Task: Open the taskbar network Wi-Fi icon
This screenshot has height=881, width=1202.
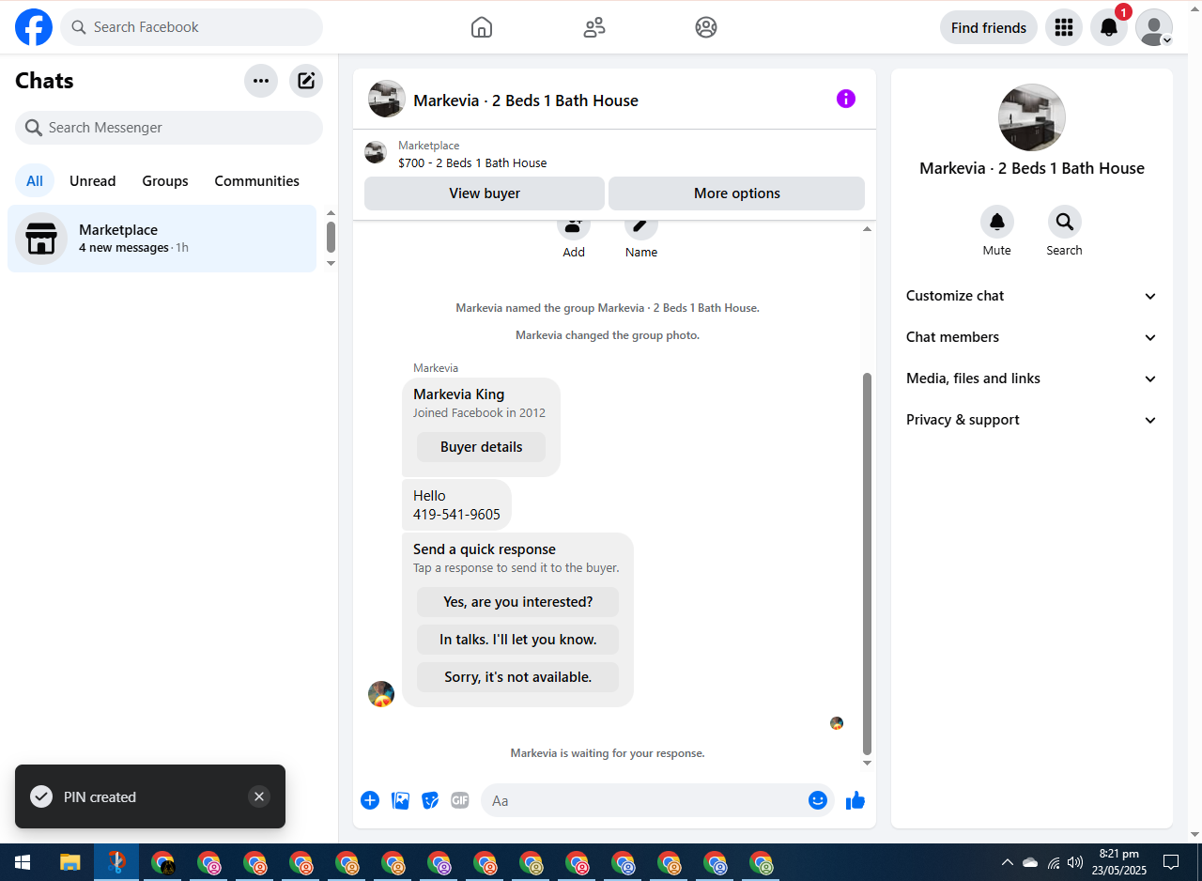Action: tap(1053, 862)
